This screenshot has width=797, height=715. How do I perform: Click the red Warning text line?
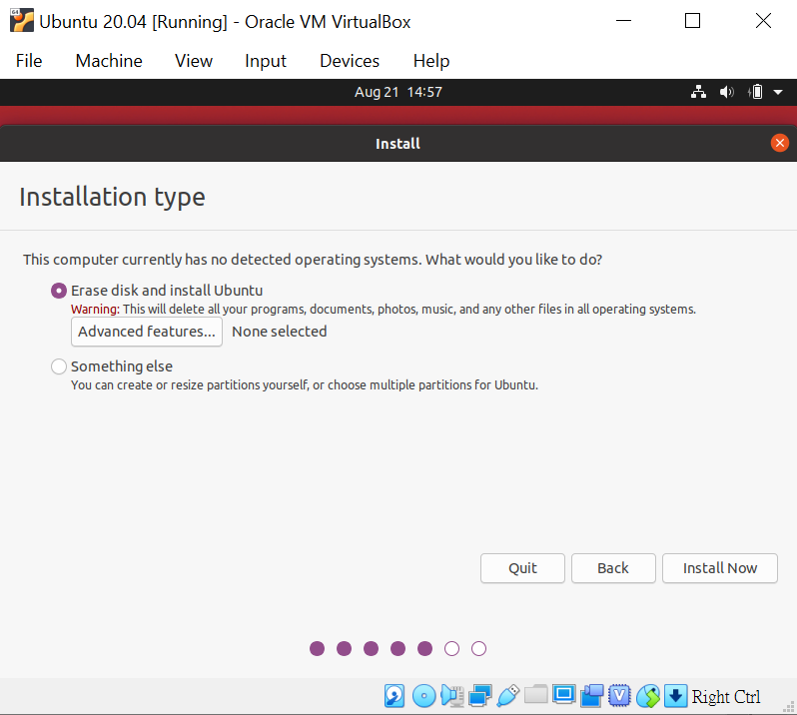(x=384, y=310)
